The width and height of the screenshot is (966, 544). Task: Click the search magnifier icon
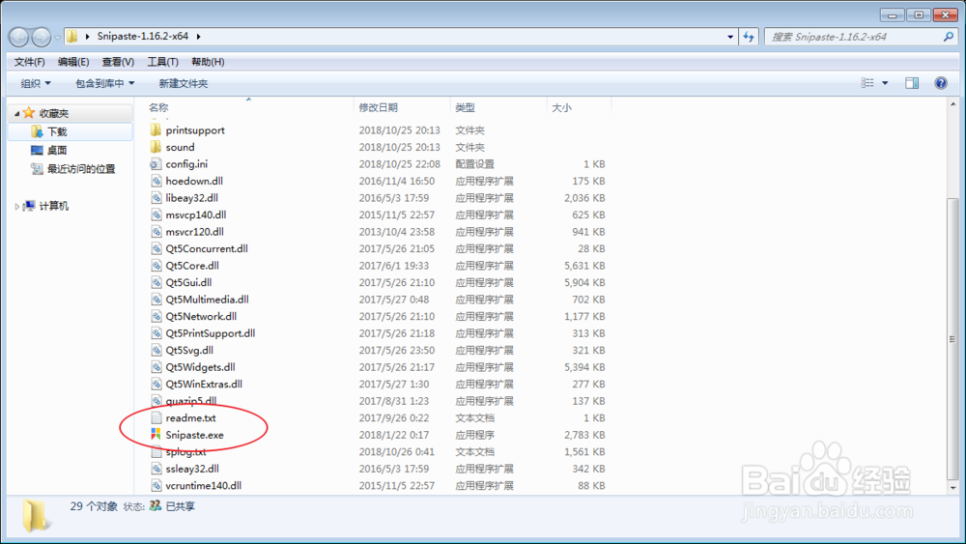[x=949, y=37]
